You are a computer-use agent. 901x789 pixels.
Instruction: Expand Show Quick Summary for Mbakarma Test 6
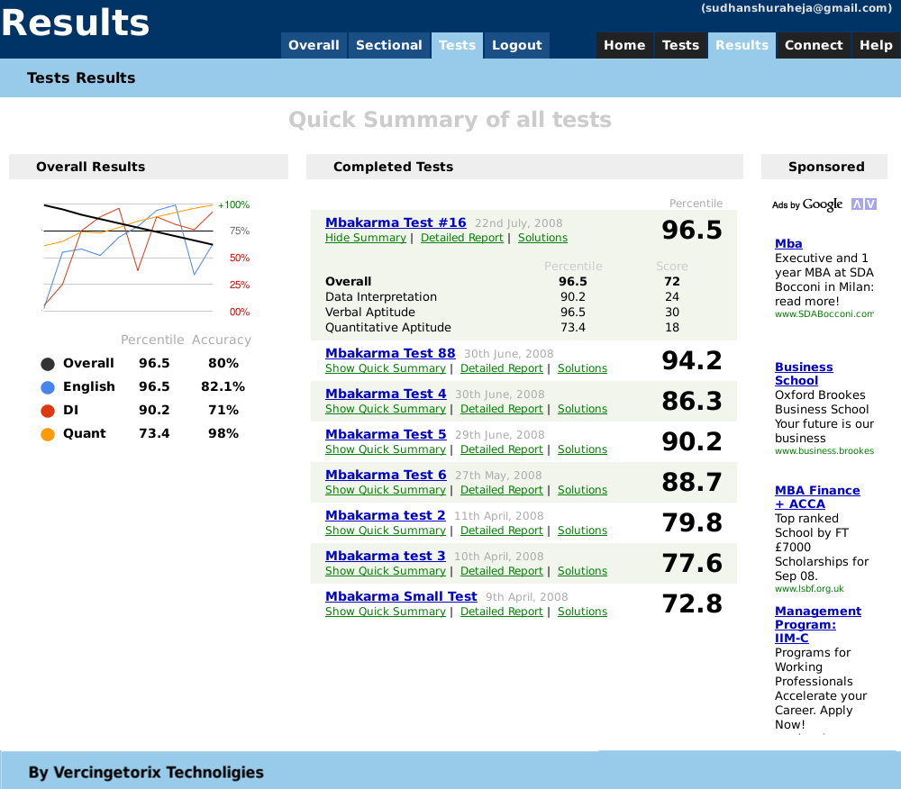pyautogui.click(x=386, y=490)
